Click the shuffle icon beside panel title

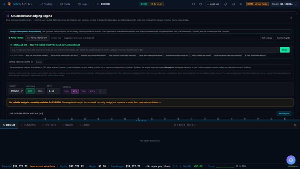click(7, 16)
